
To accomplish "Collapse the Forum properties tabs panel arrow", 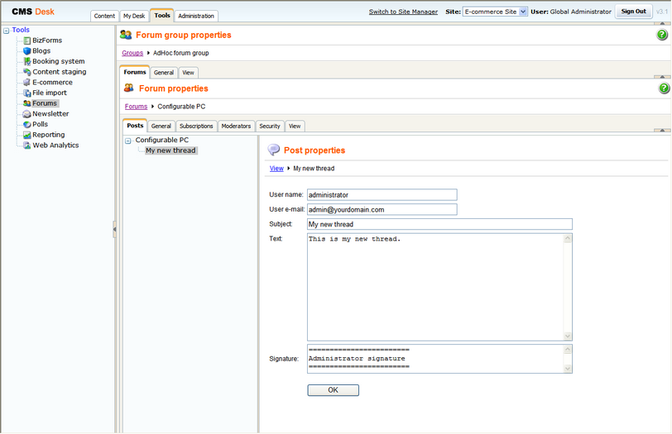I will (662, 130).
